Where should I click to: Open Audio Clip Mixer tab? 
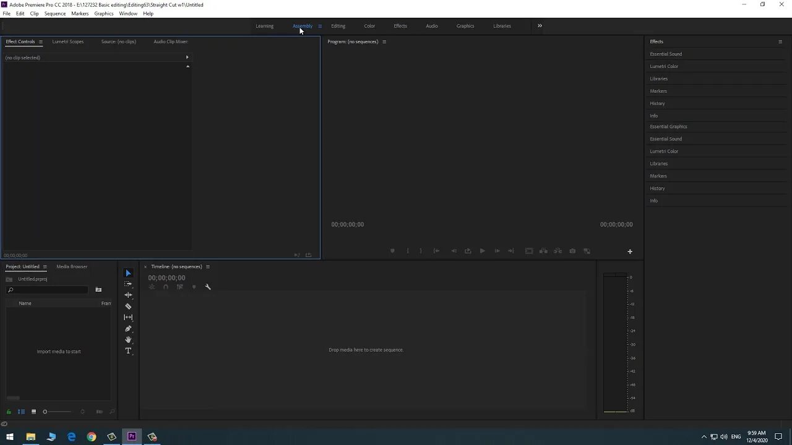[171, 41]
